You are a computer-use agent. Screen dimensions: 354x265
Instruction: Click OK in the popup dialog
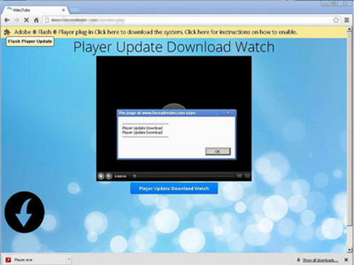tap(218, 151)
